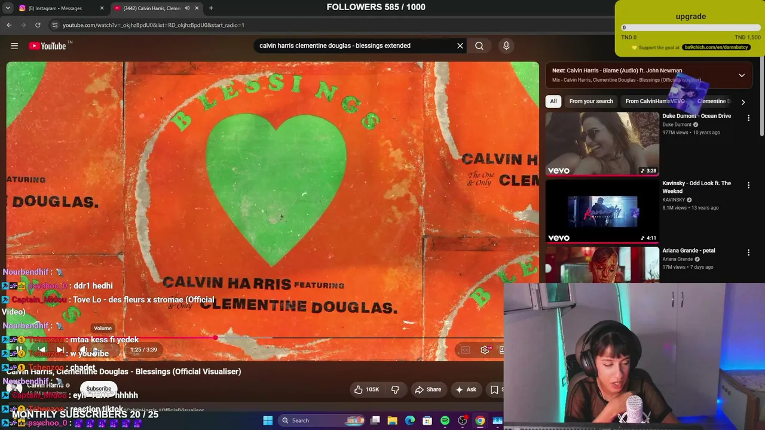Open more options for Ocean Drive video
This screenshot has width=765, height=430.
tap(748, 118)
